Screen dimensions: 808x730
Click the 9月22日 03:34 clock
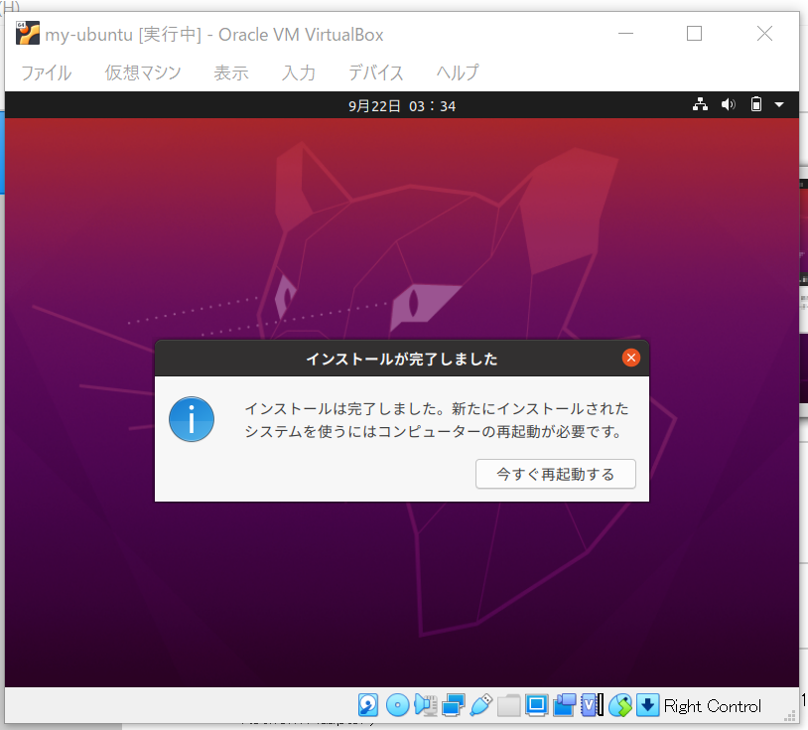pos(402,105)
